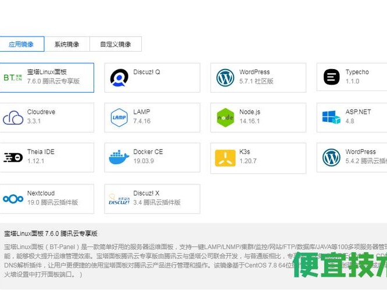Click the Docker whale icon

119,157
